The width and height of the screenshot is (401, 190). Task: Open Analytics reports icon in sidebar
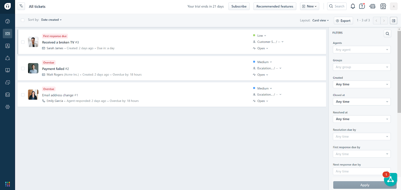pyautogui.click(x=8, y=95)
